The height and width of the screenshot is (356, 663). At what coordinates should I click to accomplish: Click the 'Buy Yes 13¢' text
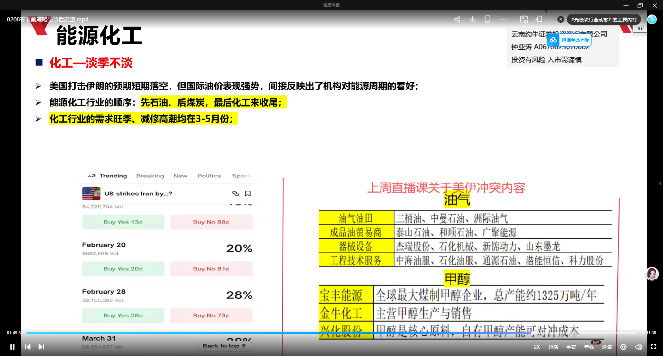click(x=123, y=222)
